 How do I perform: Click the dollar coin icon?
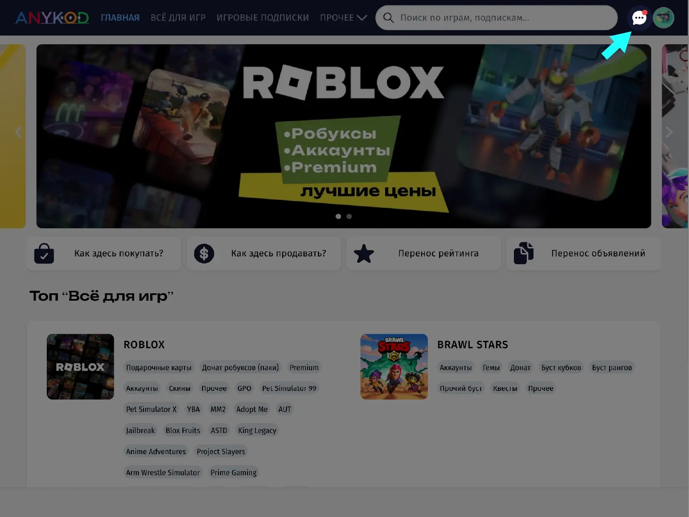pos(204,254)
